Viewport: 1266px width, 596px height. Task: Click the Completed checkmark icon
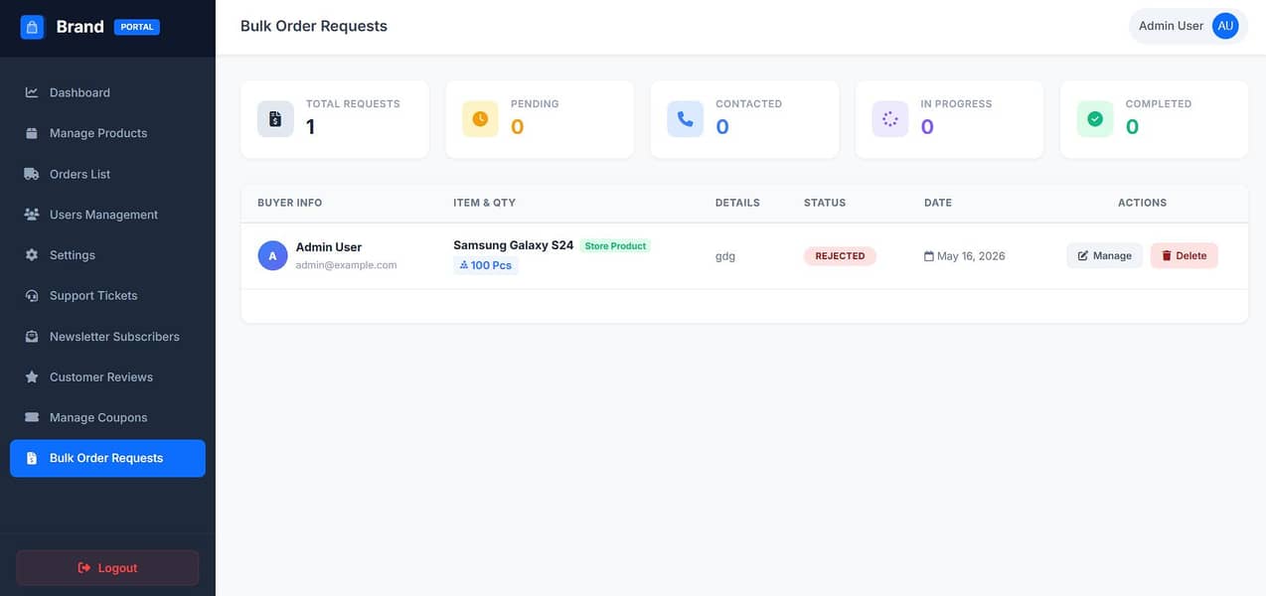point(1095,119)
